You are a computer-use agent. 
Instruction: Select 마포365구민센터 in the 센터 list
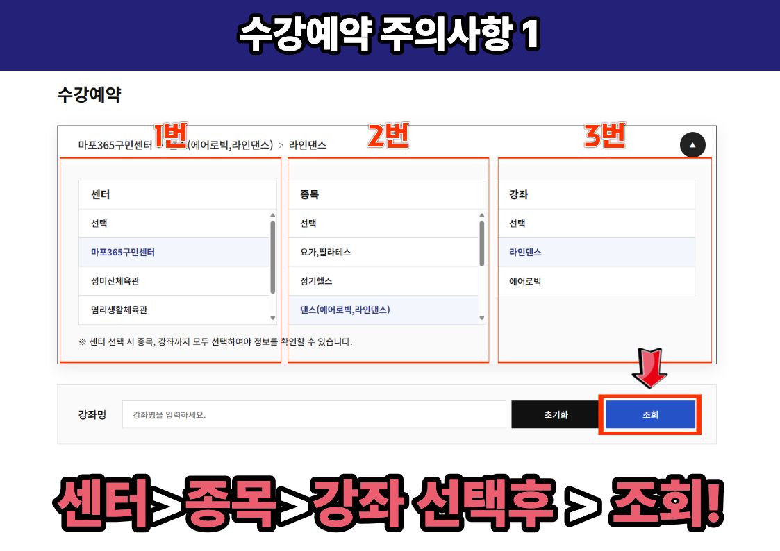[174, 253]
